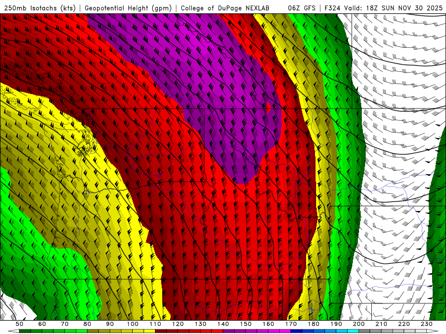Screen dimensions: 446x334
Task: Select the bright red swatch just before 140
Action: click(217, 331)
